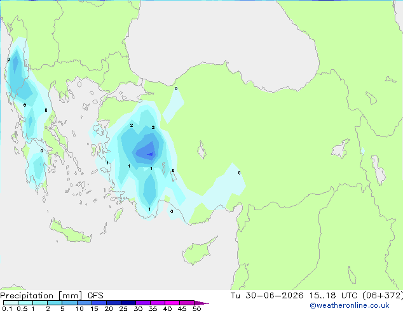Click the Tu 30-06-2026 date text

(x=267, y=296)
